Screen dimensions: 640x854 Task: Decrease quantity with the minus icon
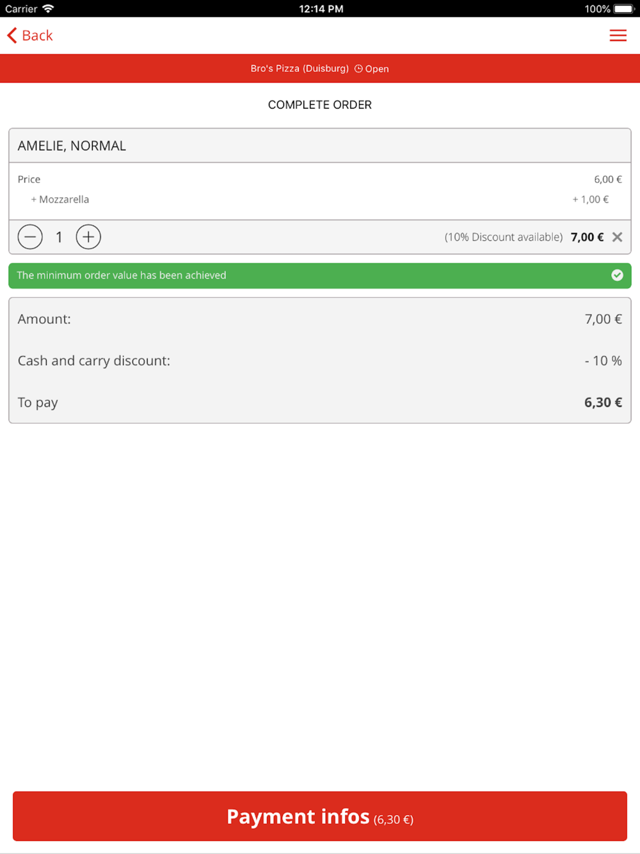(x=30, y=237)
